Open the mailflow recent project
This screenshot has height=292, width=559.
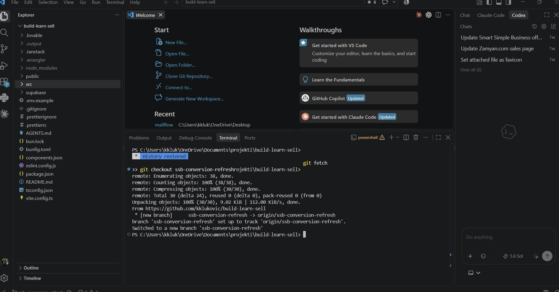click(164, 125)
